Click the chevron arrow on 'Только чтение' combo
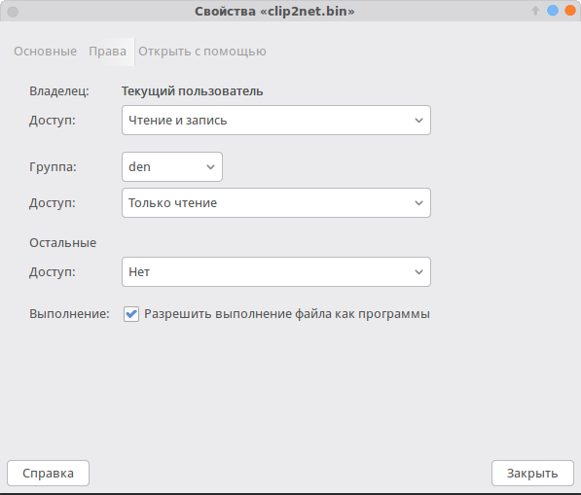Image resolution: width=581 pixels, height=495 pixels. (x=418, y=203)
